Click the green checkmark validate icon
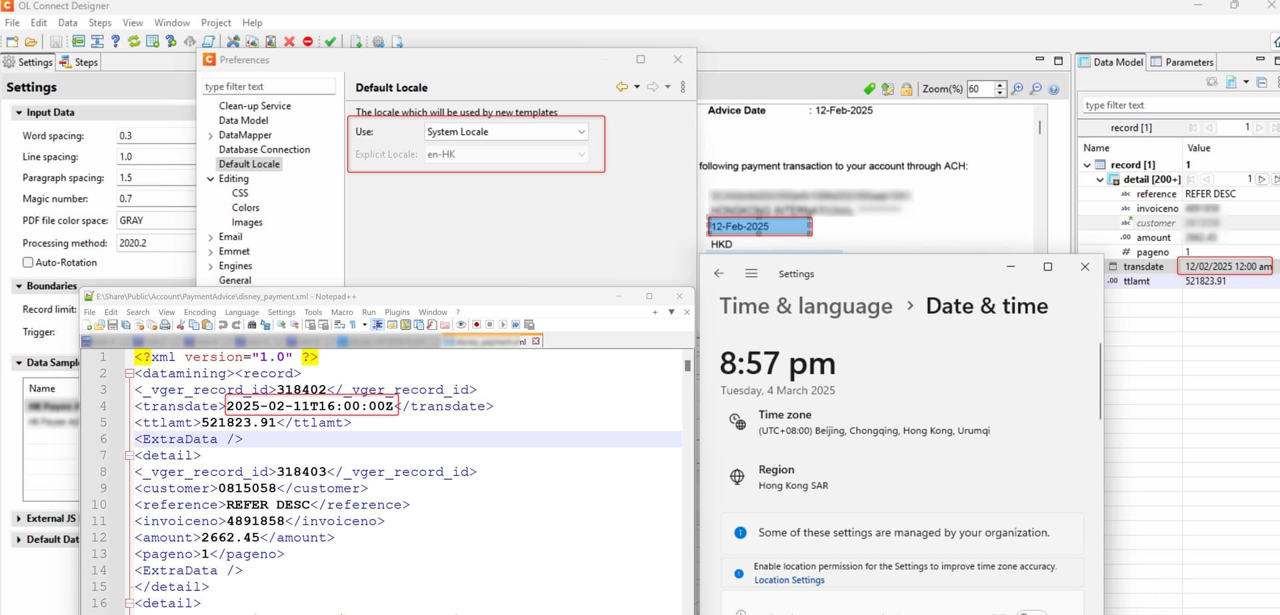1280x615 pixels. [x=331, y=42]
